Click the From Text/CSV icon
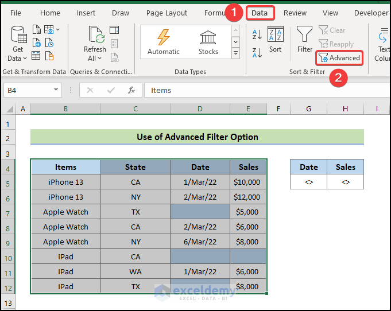The height and width of the screenshot is (311, 391). [x=36, y=30]
